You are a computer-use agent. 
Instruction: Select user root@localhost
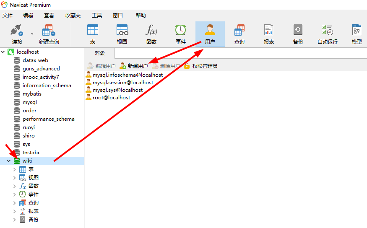(108, 98)
